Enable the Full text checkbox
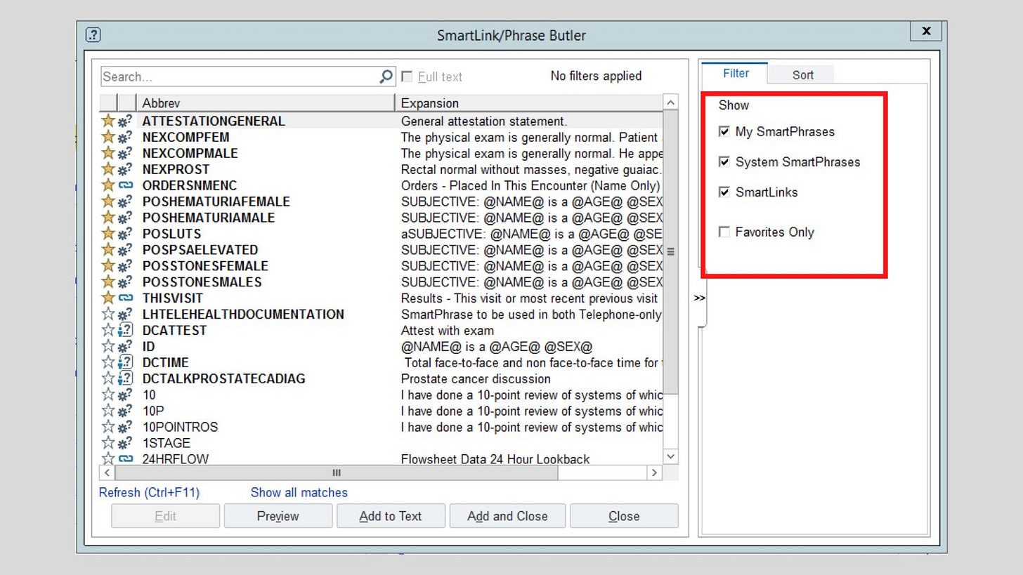1023x575 pixels. click(x=407, y=76)
